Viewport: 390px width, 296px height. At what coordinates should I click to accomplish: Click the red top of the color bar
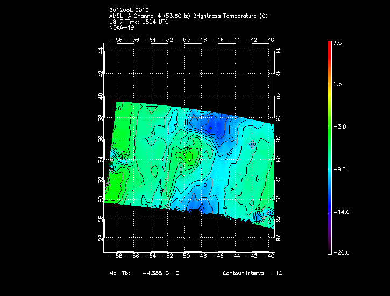[x=329, y=45]
